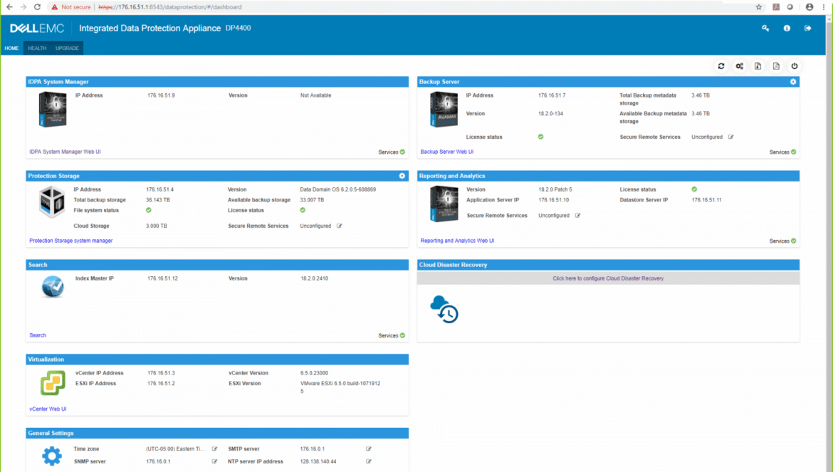Screen dimensions: 833x472
Task: Refresh the dashboard with the refresh icon
Action: 721,66
